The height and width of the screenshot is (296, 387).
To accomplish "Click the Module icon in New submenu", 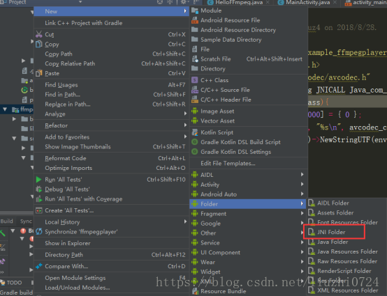I will 195,10.
